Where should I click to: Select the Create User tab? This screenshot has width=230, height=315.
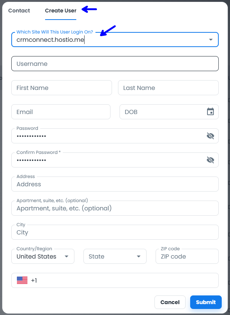click(61, 11)
